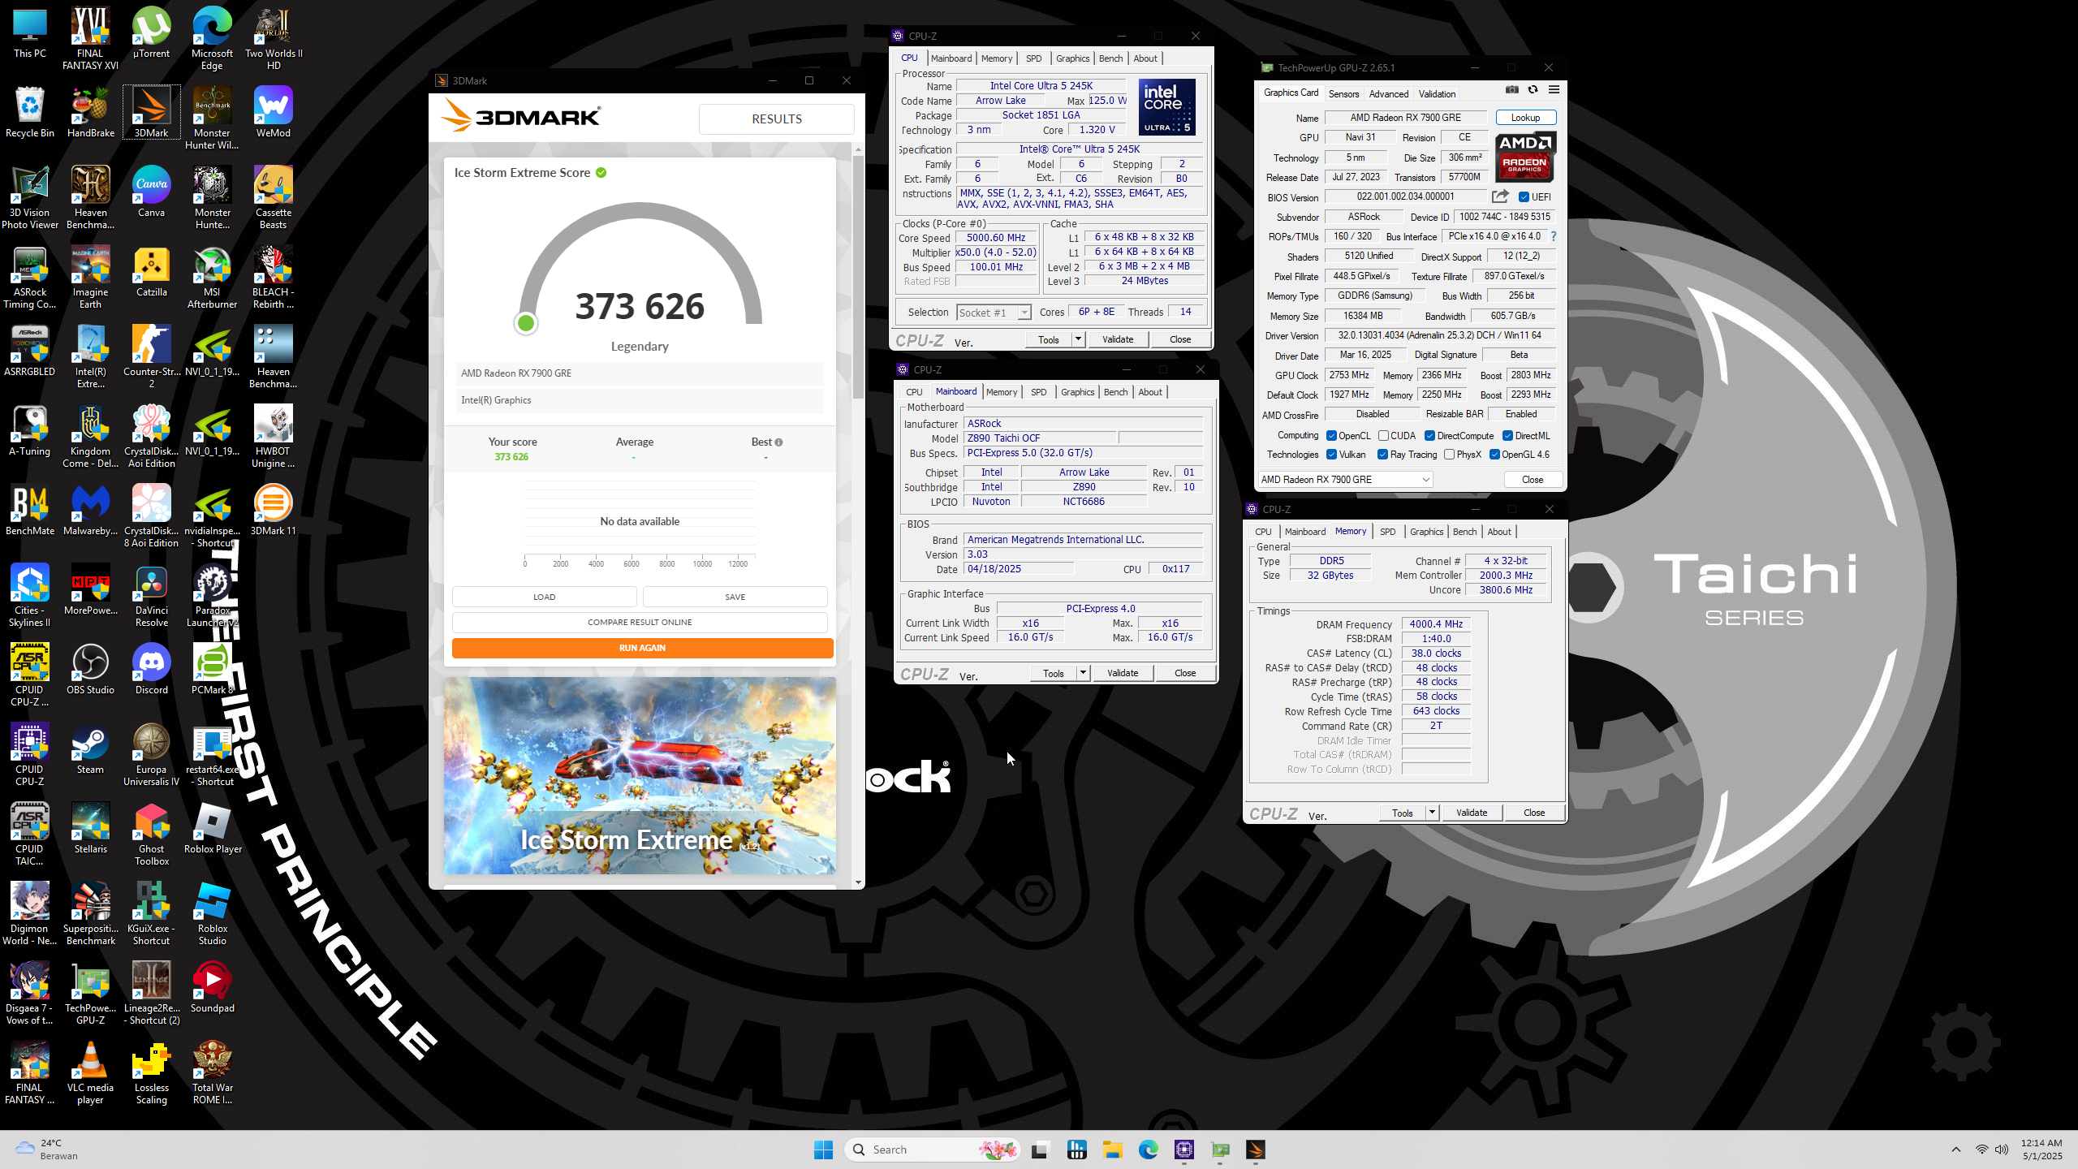Viewport: 2078px width, 1169px height.
Task: Open the BenchMate desktop icon
Action: tap(30, 511)
